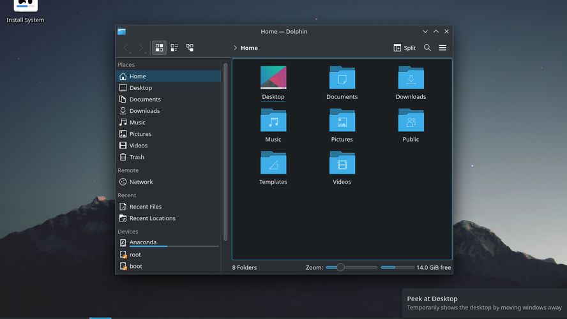Select the Anaconda device

(x=169, y=242)
